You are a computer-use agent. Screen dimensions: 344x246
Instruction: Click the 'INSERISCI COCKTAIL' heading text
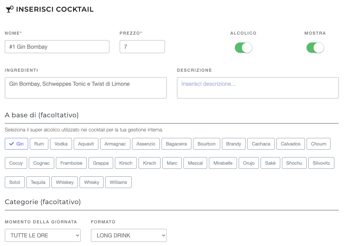pos(55,9)
